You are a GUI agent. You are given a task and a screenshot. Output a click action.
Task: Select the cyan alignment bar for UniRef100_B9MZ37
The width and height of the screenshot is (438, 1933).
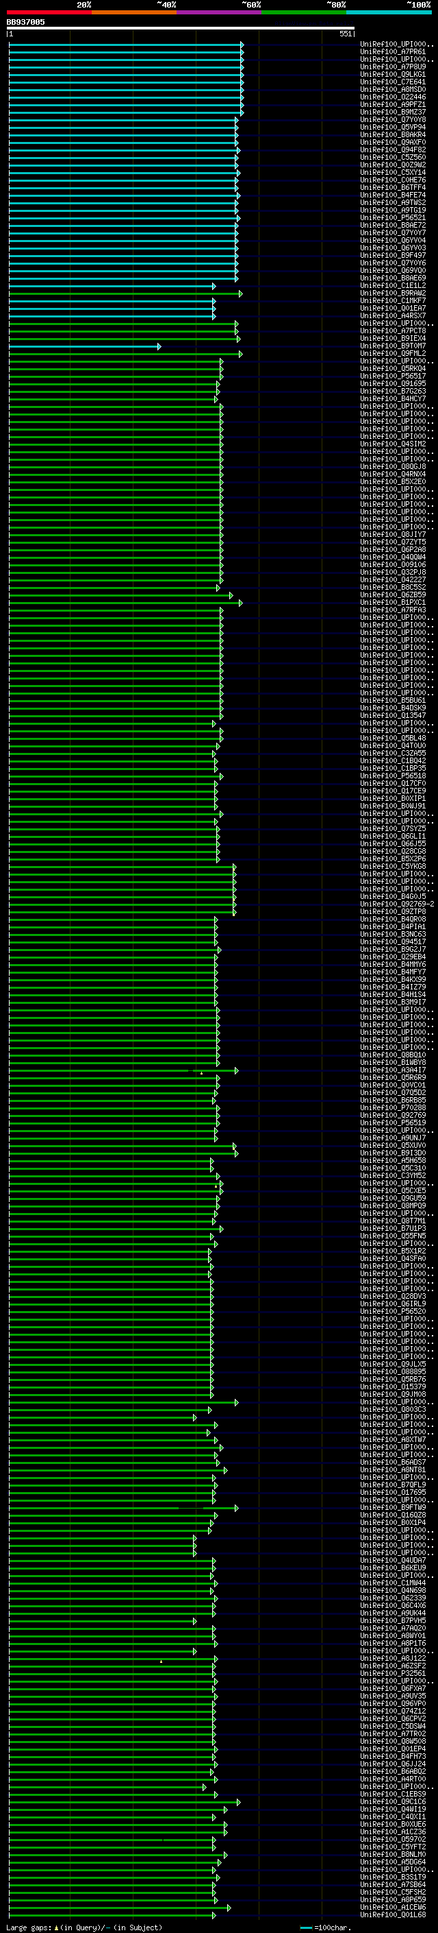point(126,112)
